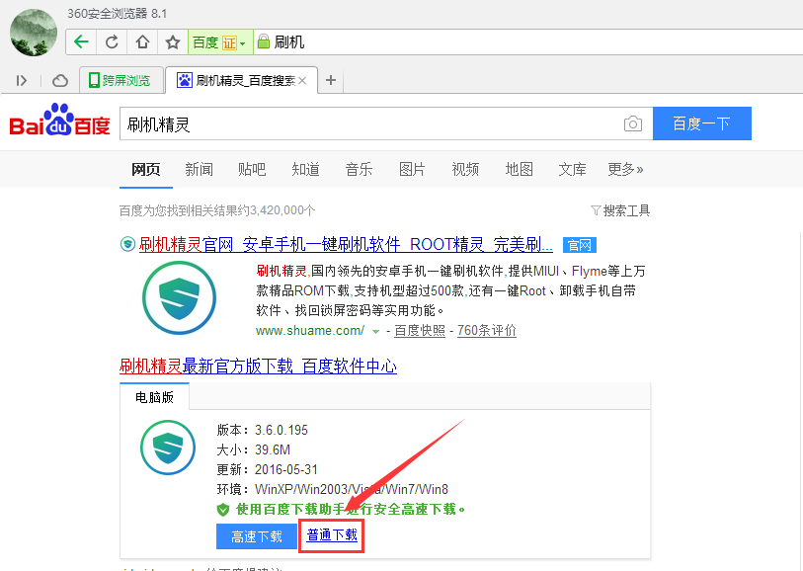Screen dimensions: 803x571
Task: Click the 百度一下 search button
Action: coord(701,123)
